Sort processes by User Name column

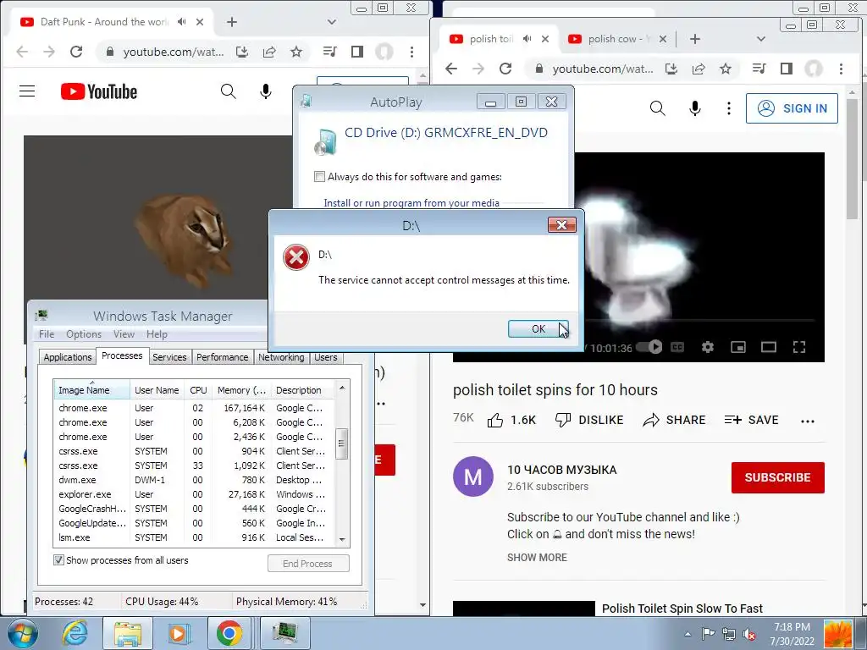(157, 389)
